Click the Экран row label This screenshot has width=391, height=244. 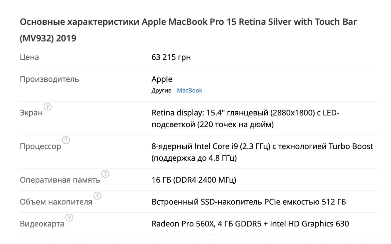tap(31, 113)
